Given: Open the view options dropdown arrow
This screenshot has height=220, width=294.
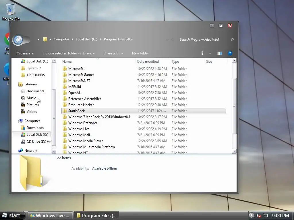Looking at the screenshot, I should (210, 53).
